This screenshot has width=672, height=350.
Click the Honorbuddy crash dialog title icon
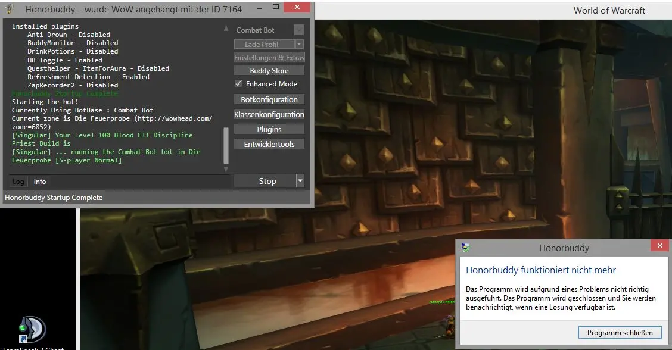pyautogui.click(x=466, y=248)
